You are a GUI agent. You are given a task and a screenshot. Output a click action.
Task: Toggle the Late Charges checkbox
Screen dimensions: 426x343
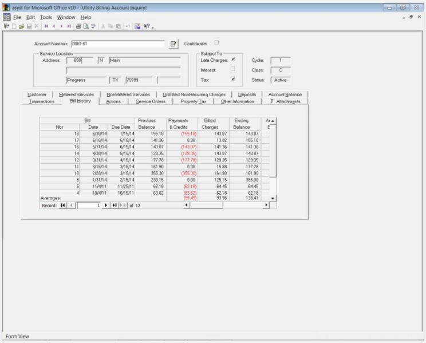[233, 59]
